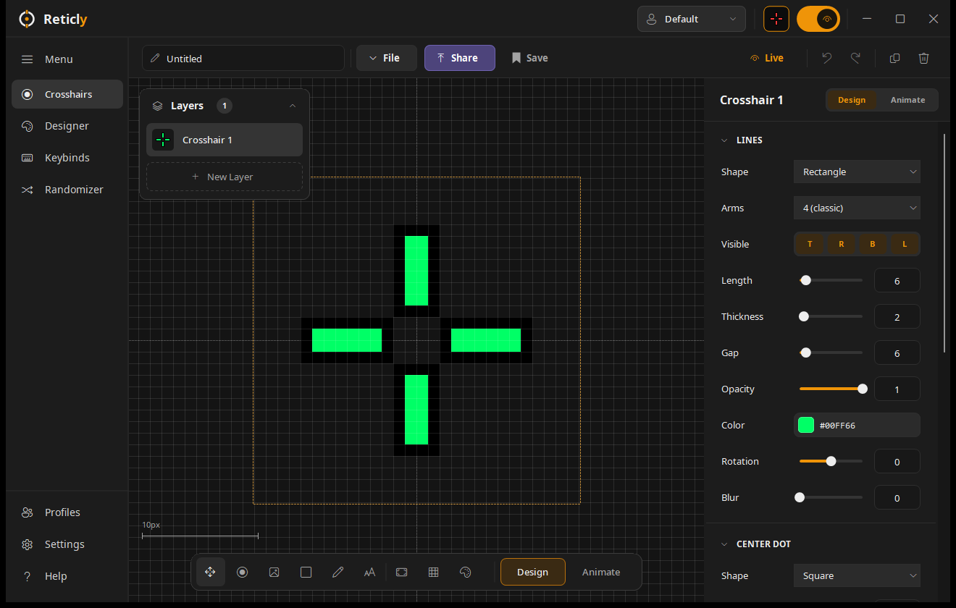This screenshot has width=956, height=608.
Task: Open the Randomizer page
Action: 67,190
